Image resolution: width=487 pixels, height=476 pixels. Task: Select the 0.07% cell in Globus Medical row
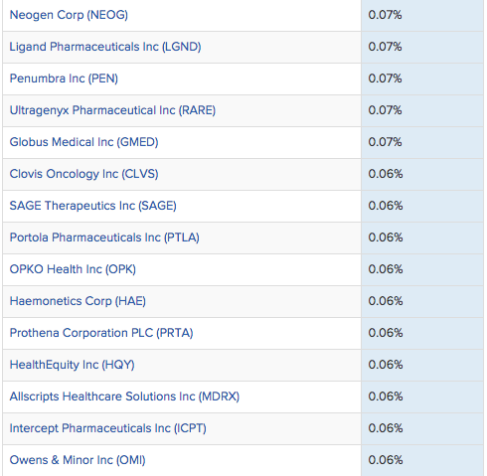pos(422,142)
